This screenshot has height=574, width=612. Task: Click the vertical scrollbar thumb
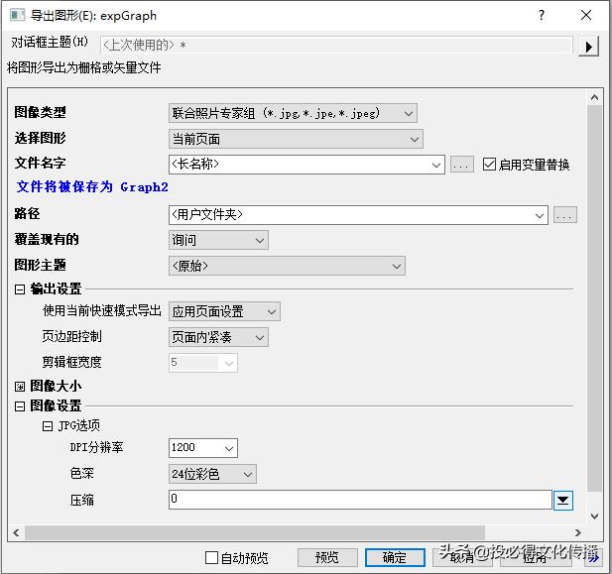594,298
